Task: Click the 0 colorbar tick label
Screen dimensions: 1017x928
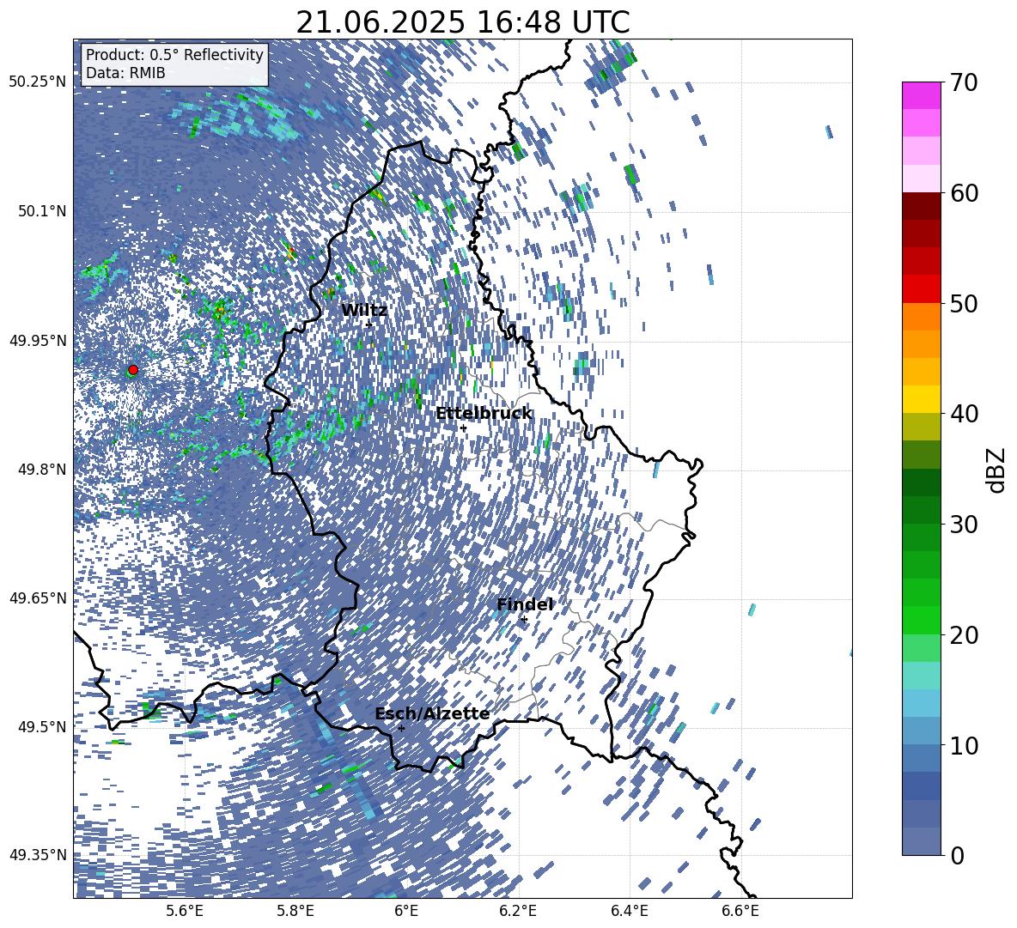Action: (958, 855)
